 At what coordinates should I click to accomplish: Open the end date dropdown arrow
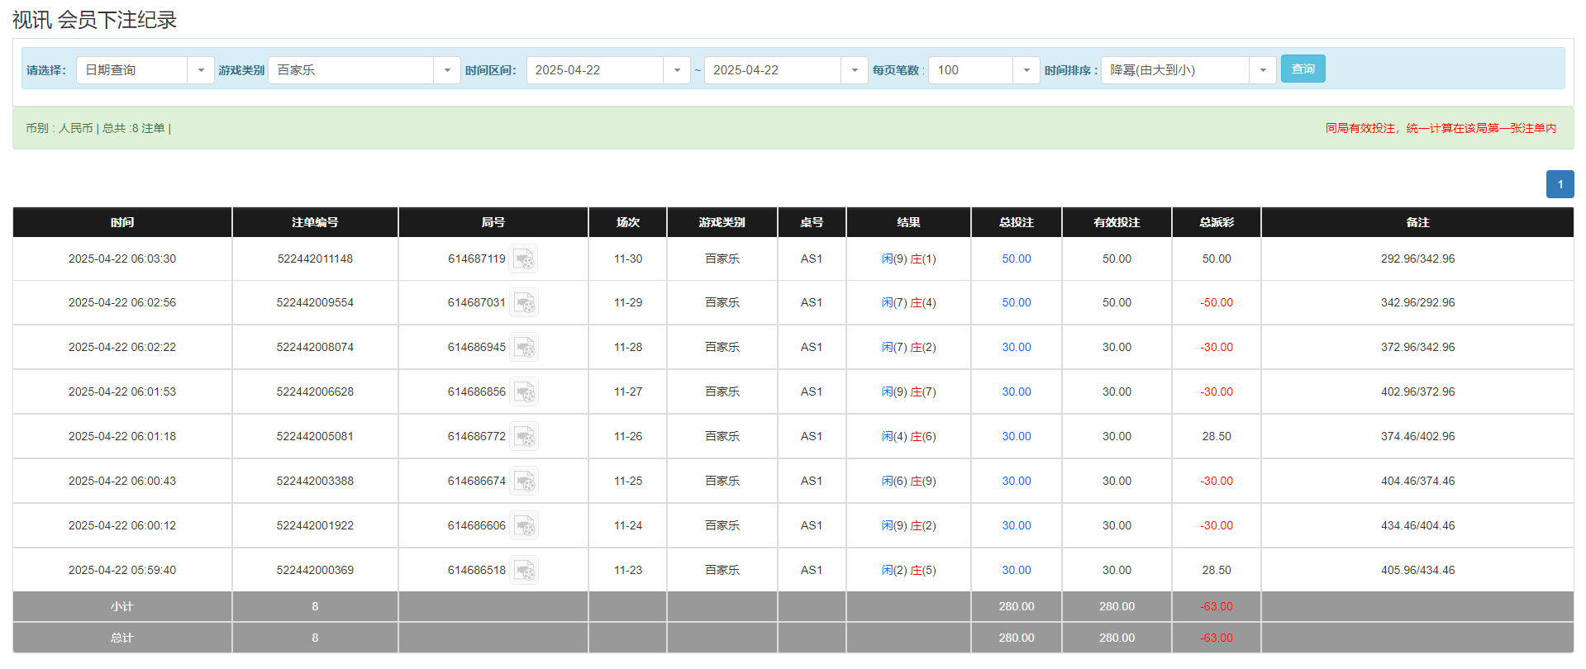854,70
